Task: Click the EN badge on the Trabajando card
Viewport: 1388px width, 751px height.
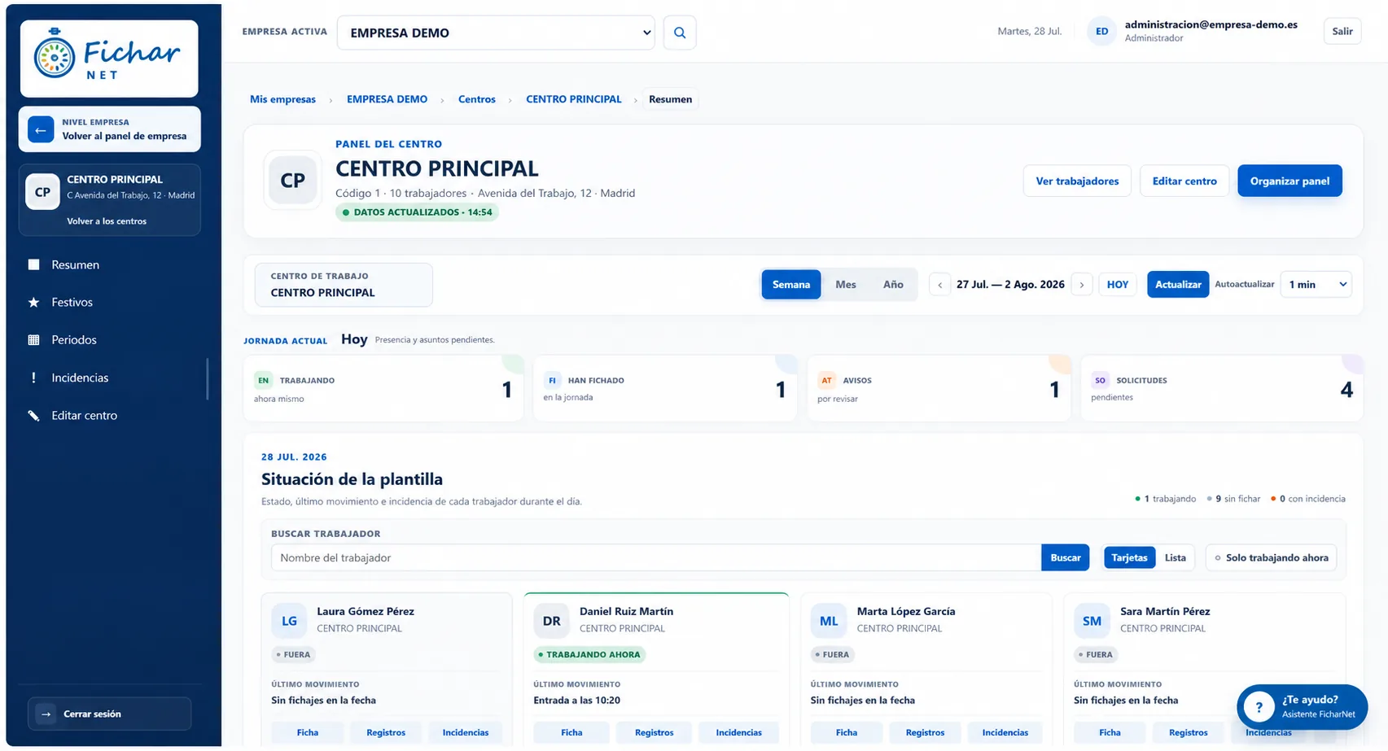Action: click(263, 380)
